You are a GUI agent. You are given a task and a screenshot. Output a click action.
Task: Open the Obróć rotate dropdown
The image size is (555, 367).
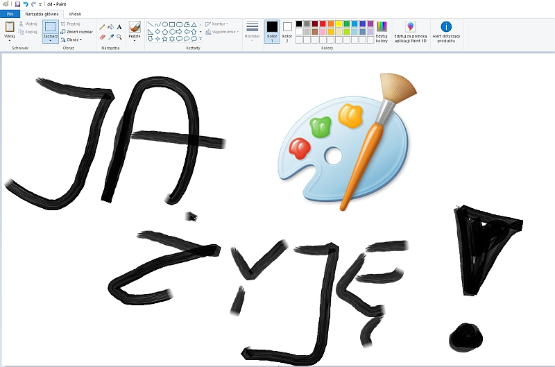click(x=71, y=40)
